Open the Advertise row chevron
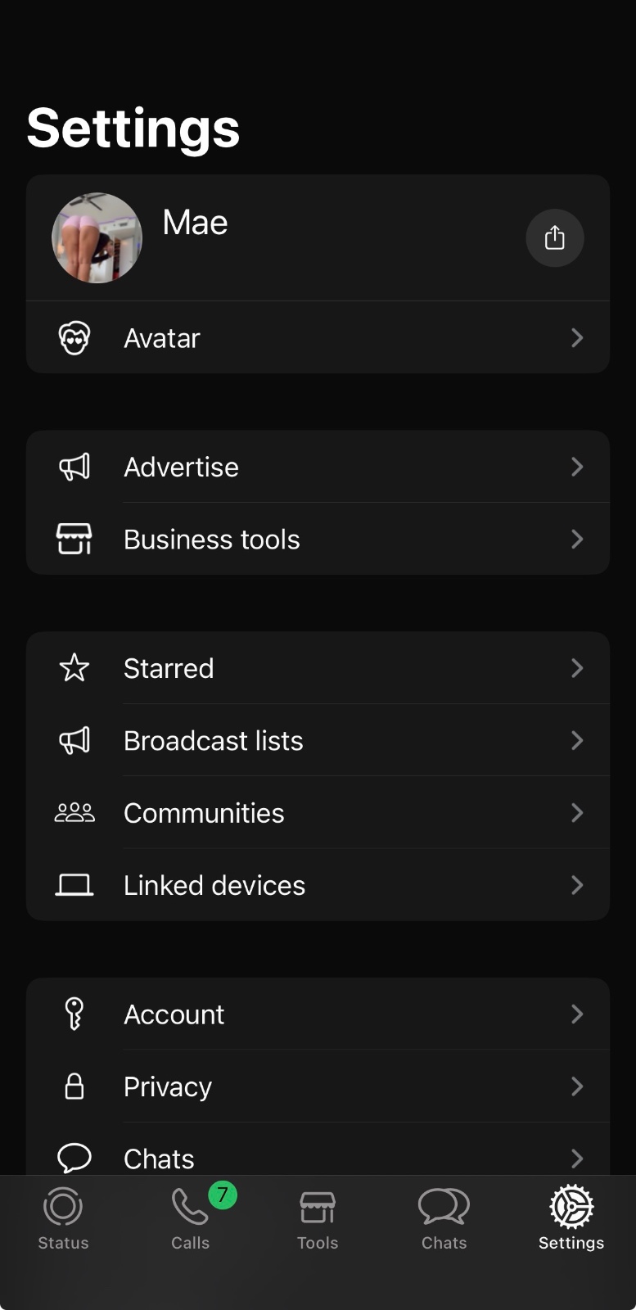This screenshot has width=636, height=1310. coord(577,468)
